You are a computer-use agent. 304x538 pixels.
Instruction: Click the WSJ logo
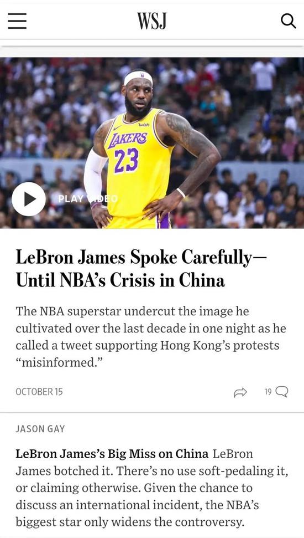[x=152, y=21]
